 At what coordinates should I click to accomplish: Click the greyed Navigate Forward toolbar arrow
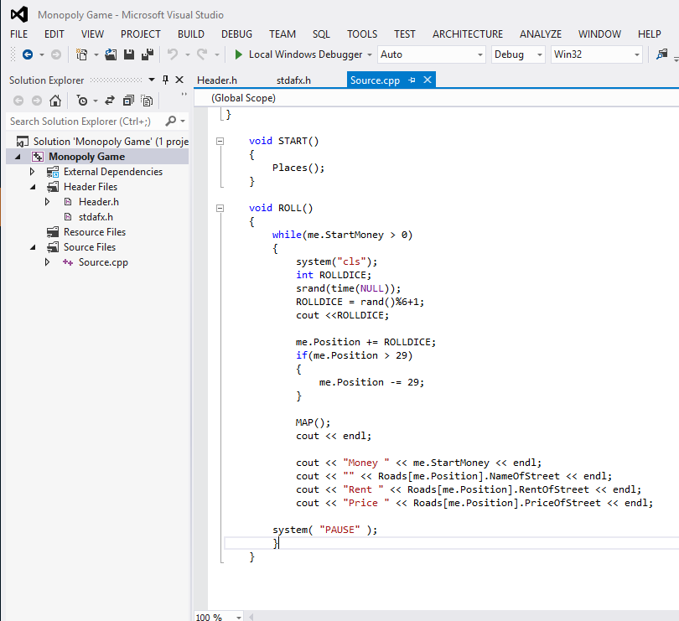[56, 54]
